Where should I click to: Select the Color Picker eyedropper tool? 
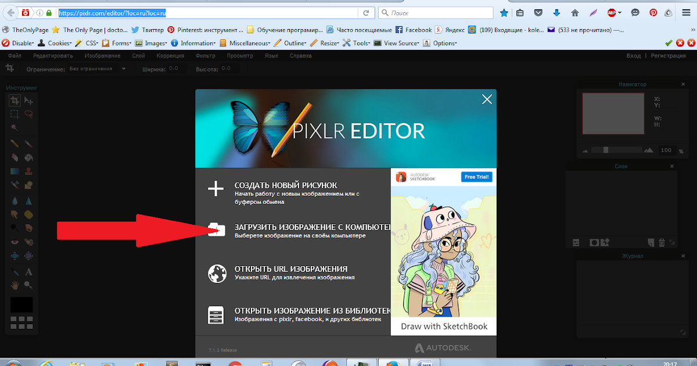(15, 271)
